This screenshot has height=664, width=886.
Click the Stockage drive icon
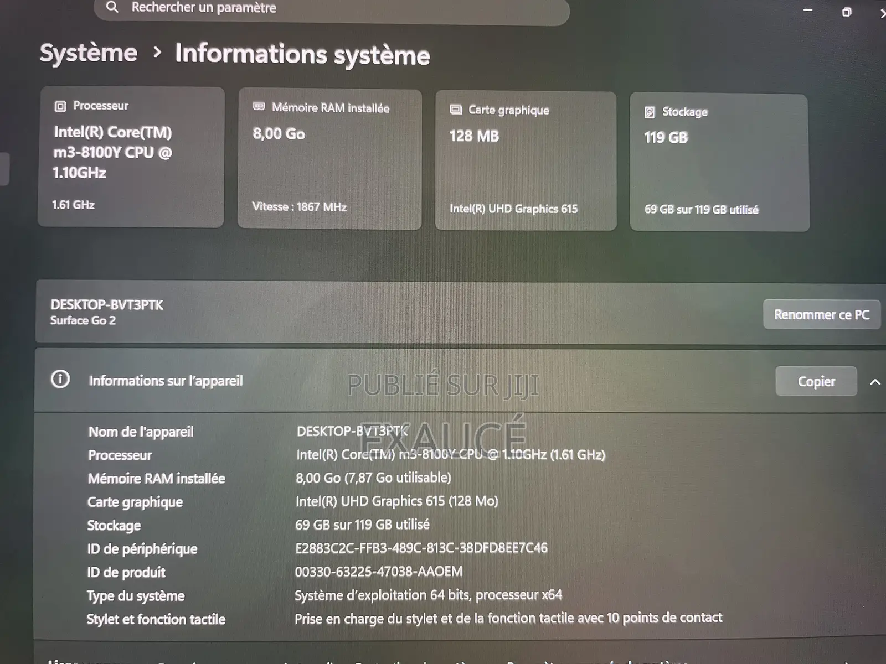(x=650, y=112)
